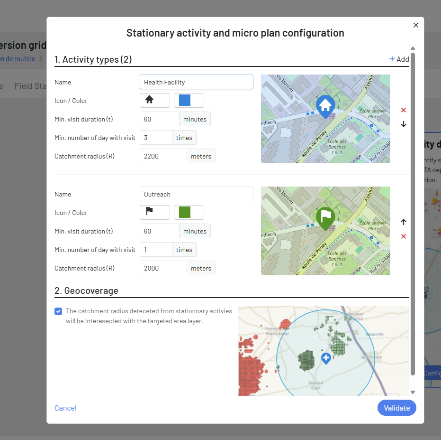This screenshot has width=441, height=440.
Task: Delete the Health Facility activity type
Action: [403, 110]
